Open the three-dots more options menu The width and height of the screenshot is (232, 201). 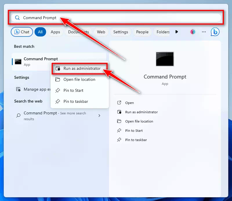coord(204,32)
